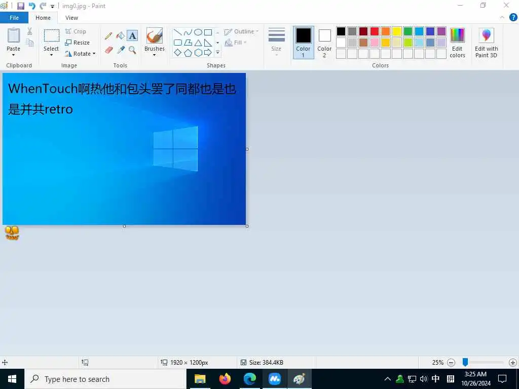Image resolution: width=519 pixels, height=389 pixels.
Task: Click the Copy icon
Action: click(30, 43)
